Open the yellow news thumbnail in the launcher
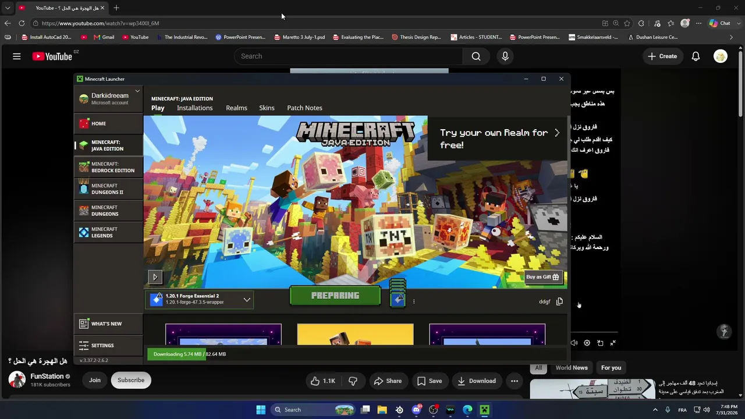 tap(355, 335)
